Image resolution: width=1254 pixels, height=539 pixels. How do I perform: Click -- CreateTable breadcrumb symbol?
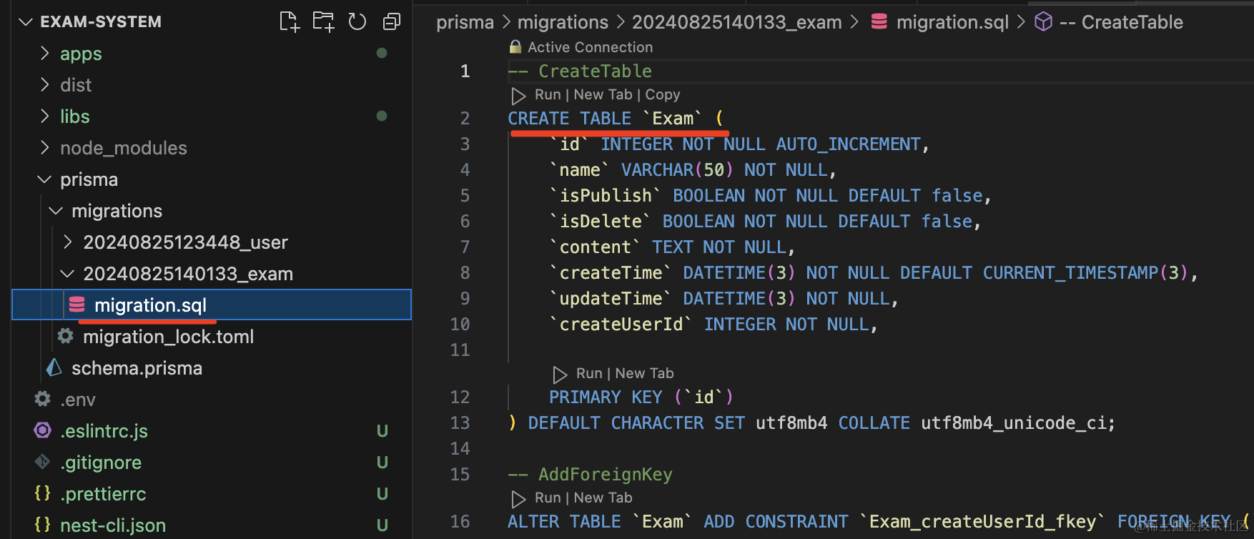1121,23
